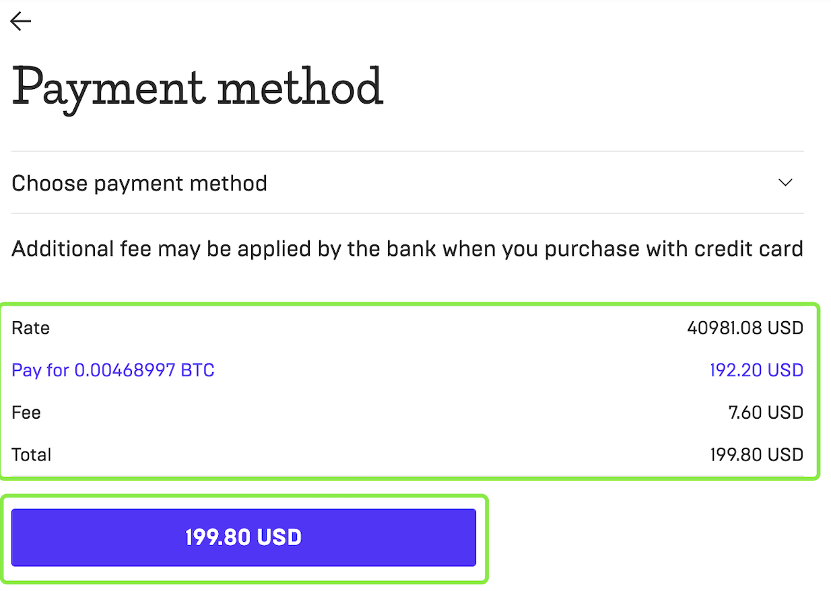Click the word 'Payment' in the heading
The width and height of the screenshot is (831, 591).
[x=108, y=88]
